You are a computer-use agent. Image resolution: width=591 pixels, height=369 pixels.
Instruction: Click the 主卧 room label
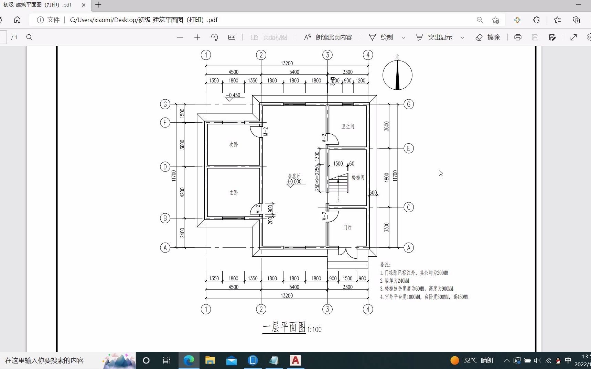pos(233,193)
